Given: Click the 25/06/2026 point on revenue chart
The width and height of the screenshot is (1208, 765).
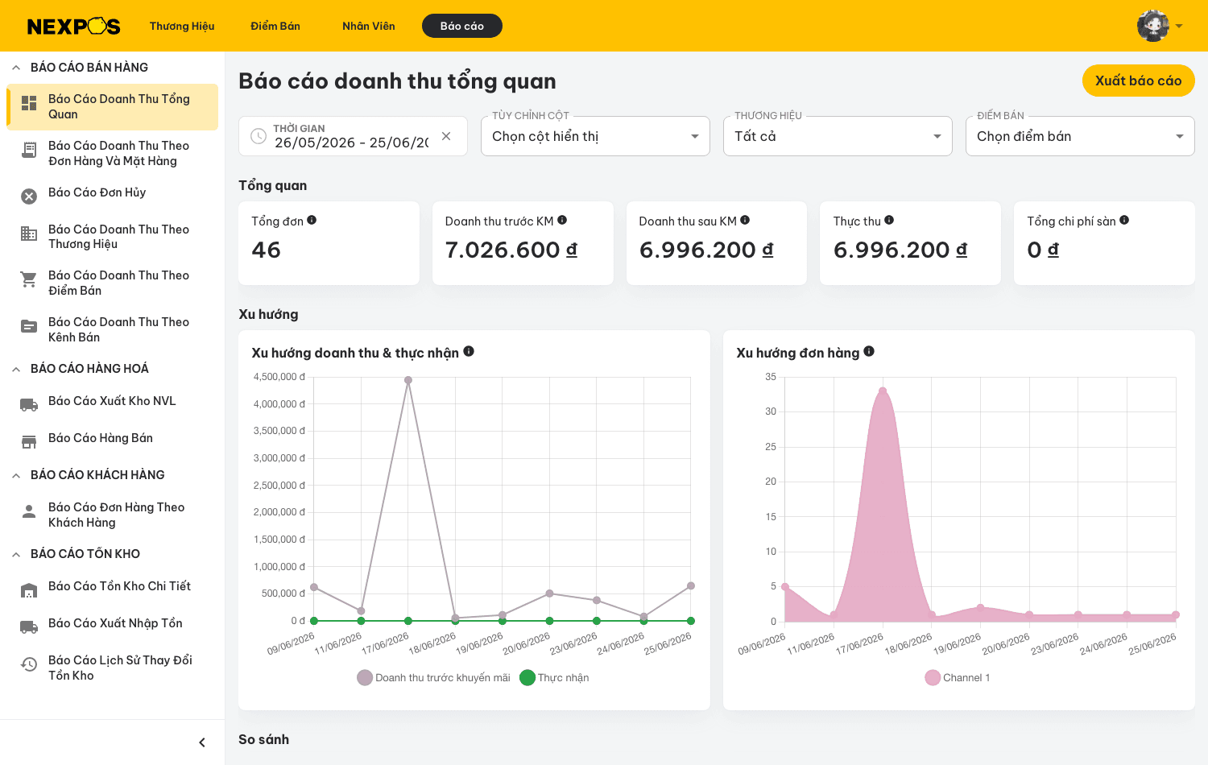Looking at the screenshot, I should pyautogui.click(x=691, y=586).
